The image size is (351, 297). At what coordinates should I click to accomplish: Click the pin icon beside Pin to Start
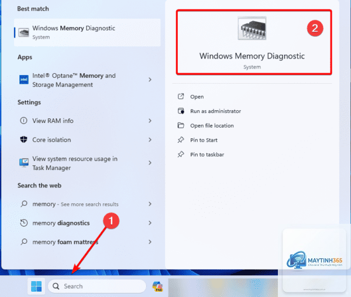coord(181,140)
